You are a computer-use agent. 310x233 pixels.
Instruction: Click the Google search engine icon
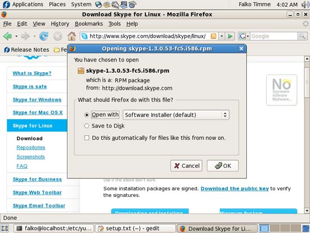pos(242,36)
